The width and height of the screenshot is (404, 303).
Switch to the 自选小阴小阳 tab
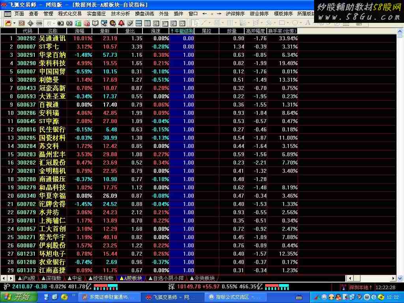tap(166, 278)
